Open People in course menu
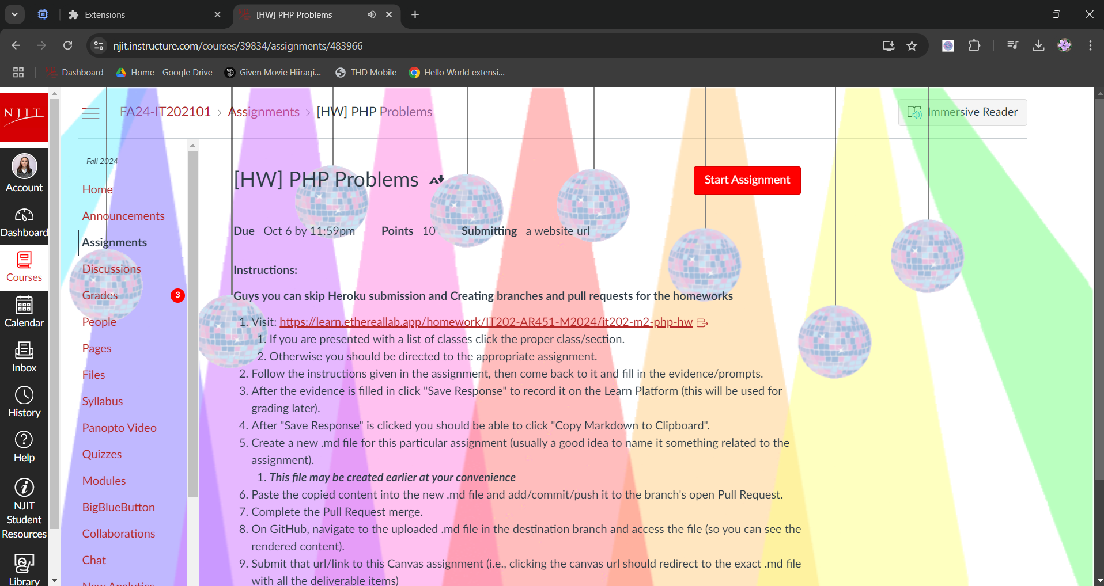This screenshot has width=1104, height=586. [99, 322]
